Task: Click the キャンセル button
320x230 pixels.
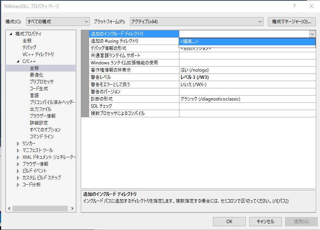Action: point(265,221)
